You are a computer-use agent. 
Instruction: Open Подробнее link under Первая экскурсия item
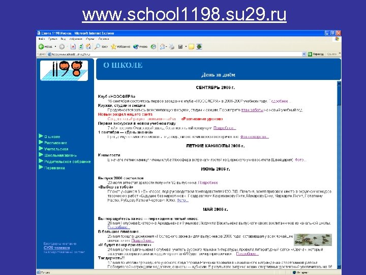tap(225, 128)
